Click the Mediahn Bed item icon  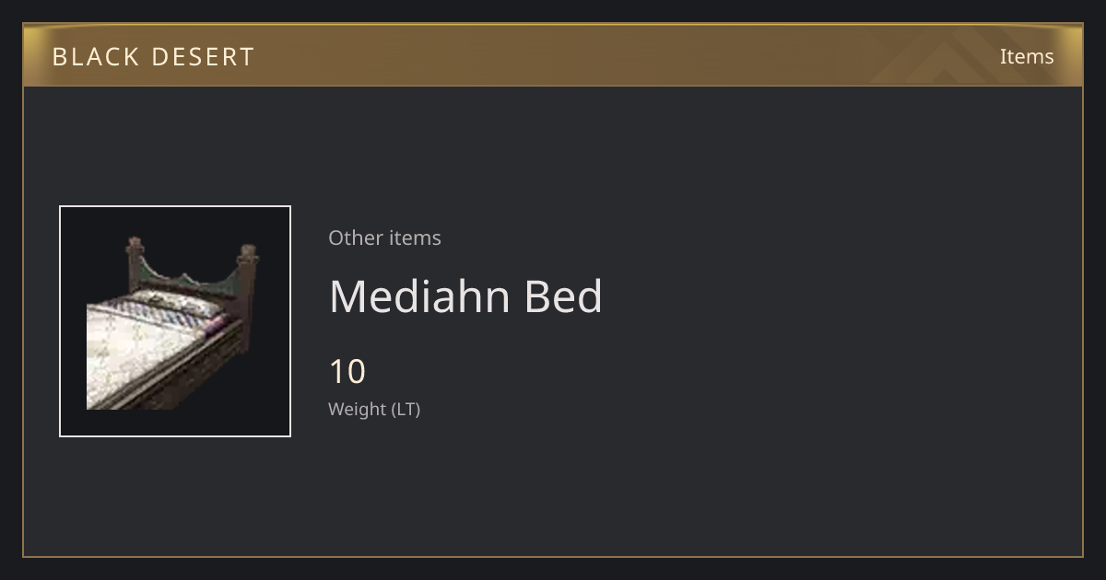[175, 321]
